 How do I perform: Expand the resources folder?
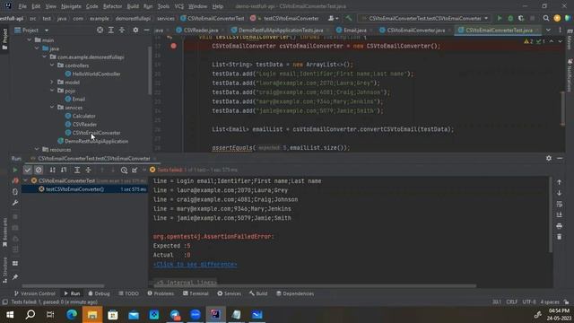(x=37, y=150)
